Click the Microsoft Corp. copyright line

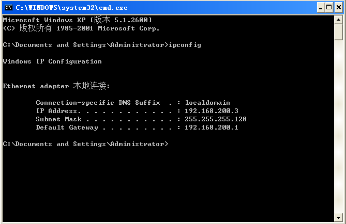[x=81, y=28]
